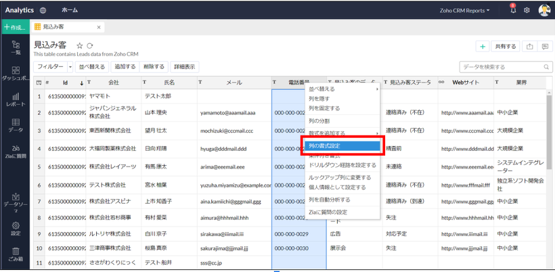Open the ダッシュボード icon in sidebar
Image resolution: width=555 pixels, height=272 pixels.
point(16,73)
